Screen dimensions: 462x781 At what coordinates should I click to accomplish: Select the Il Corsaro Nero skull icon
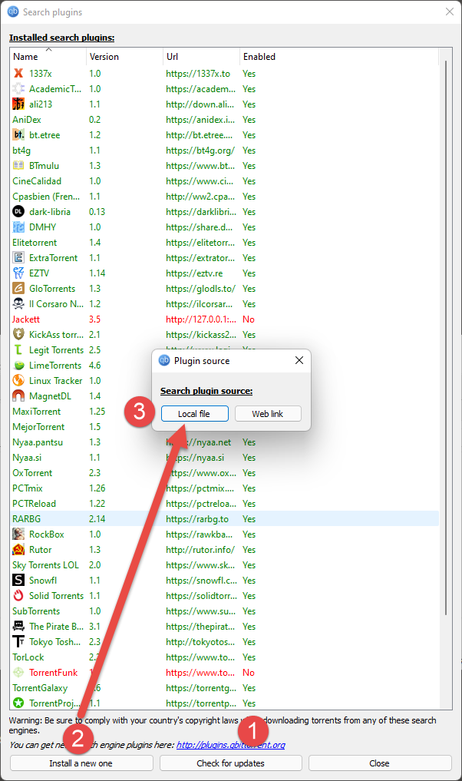[18, 304]
